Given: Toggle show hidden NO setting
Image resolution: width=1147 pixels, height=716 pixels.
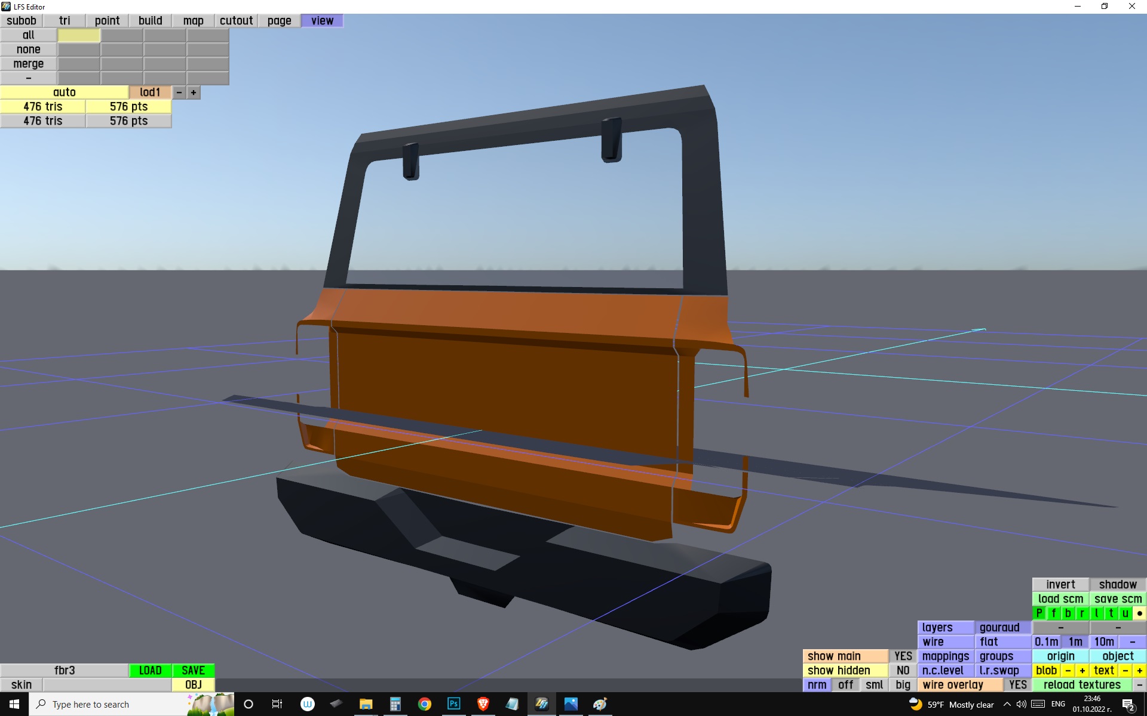Looking at the screenshot, I should pyautogui.click(x=903, y=670).
